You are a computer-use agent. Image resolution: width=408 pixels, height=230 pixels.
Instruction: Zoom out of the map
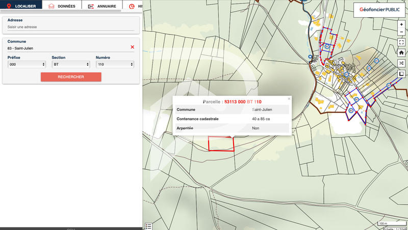pos(401,32)
